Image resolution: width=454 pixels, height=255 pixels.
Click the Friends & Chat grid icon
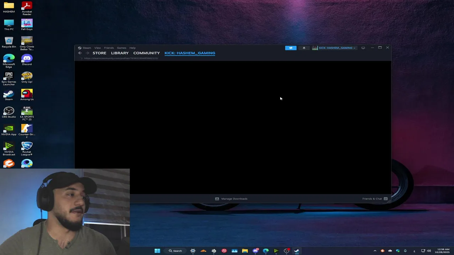[x=386, y=199]
